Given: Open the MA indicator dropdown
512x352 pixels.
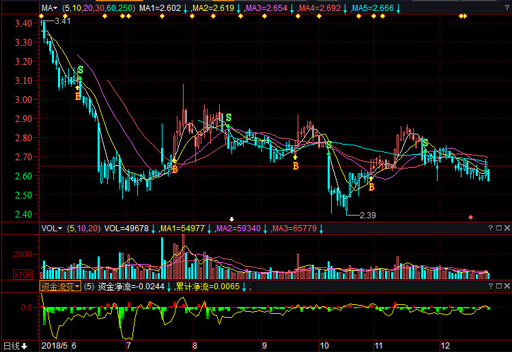Looking at the screenshot, I should (x=49, y=8).
